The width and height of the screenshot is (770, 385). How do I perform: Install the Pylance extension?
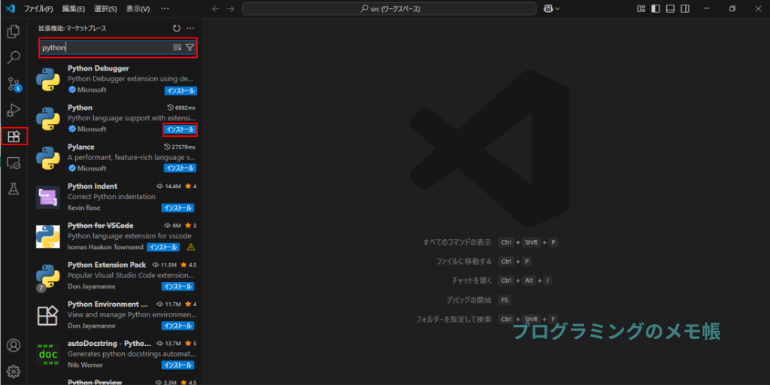coord(180,168)
